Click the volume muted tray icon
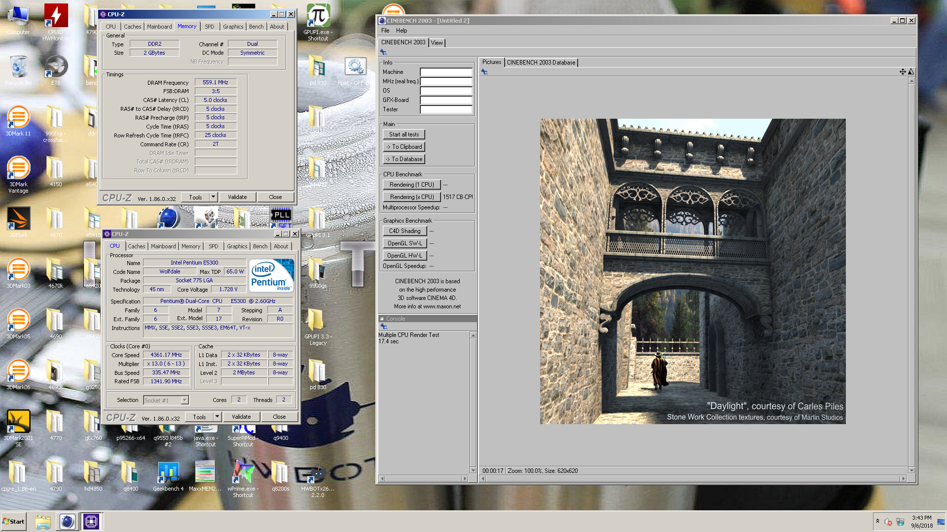Screen dimensions: 947x532 (x=888, y=522)
